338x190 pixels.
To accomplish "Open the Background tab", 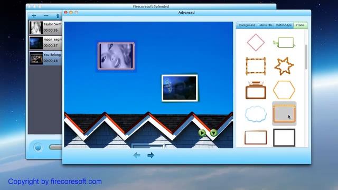I will 247,25.
